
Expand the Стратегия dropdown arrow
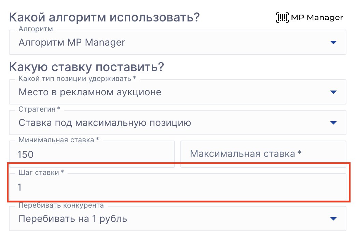[x=333, y=123]
